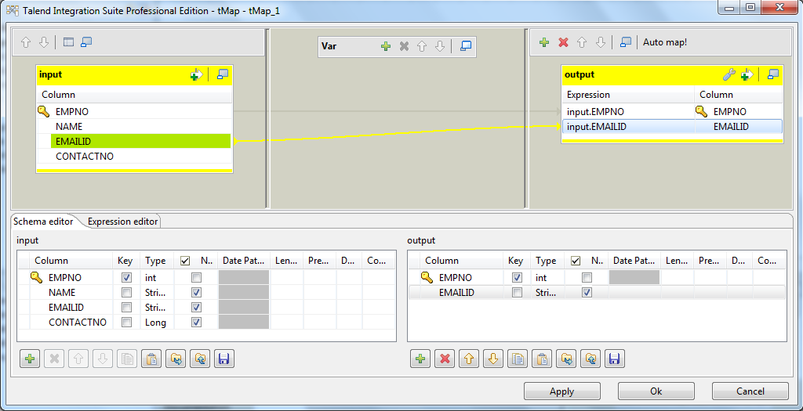Open output table settings wrench
The width and height of the screenshot is (803, 411).
tap(729, 74)
